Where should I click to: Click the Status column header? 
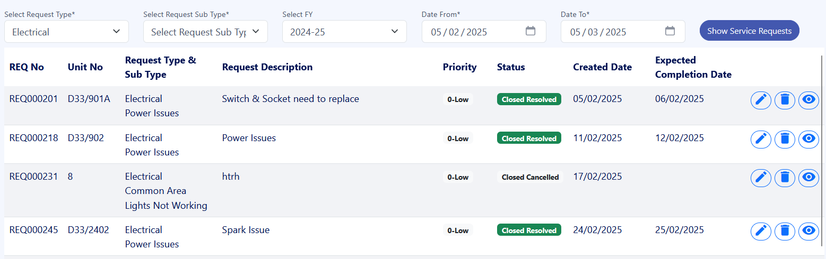[511, 67]
